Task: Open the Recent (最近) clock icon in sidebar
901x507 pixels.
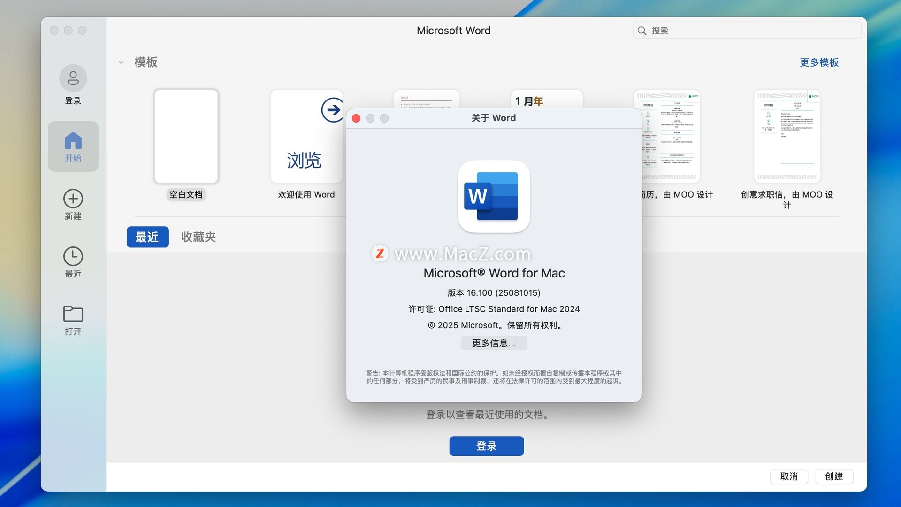Action: (x=73, y=256)
